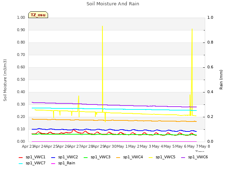Click the yellow sp1_VWC5 legend swatch
Screen dimensions: 226x170
(x=151, y=158)
